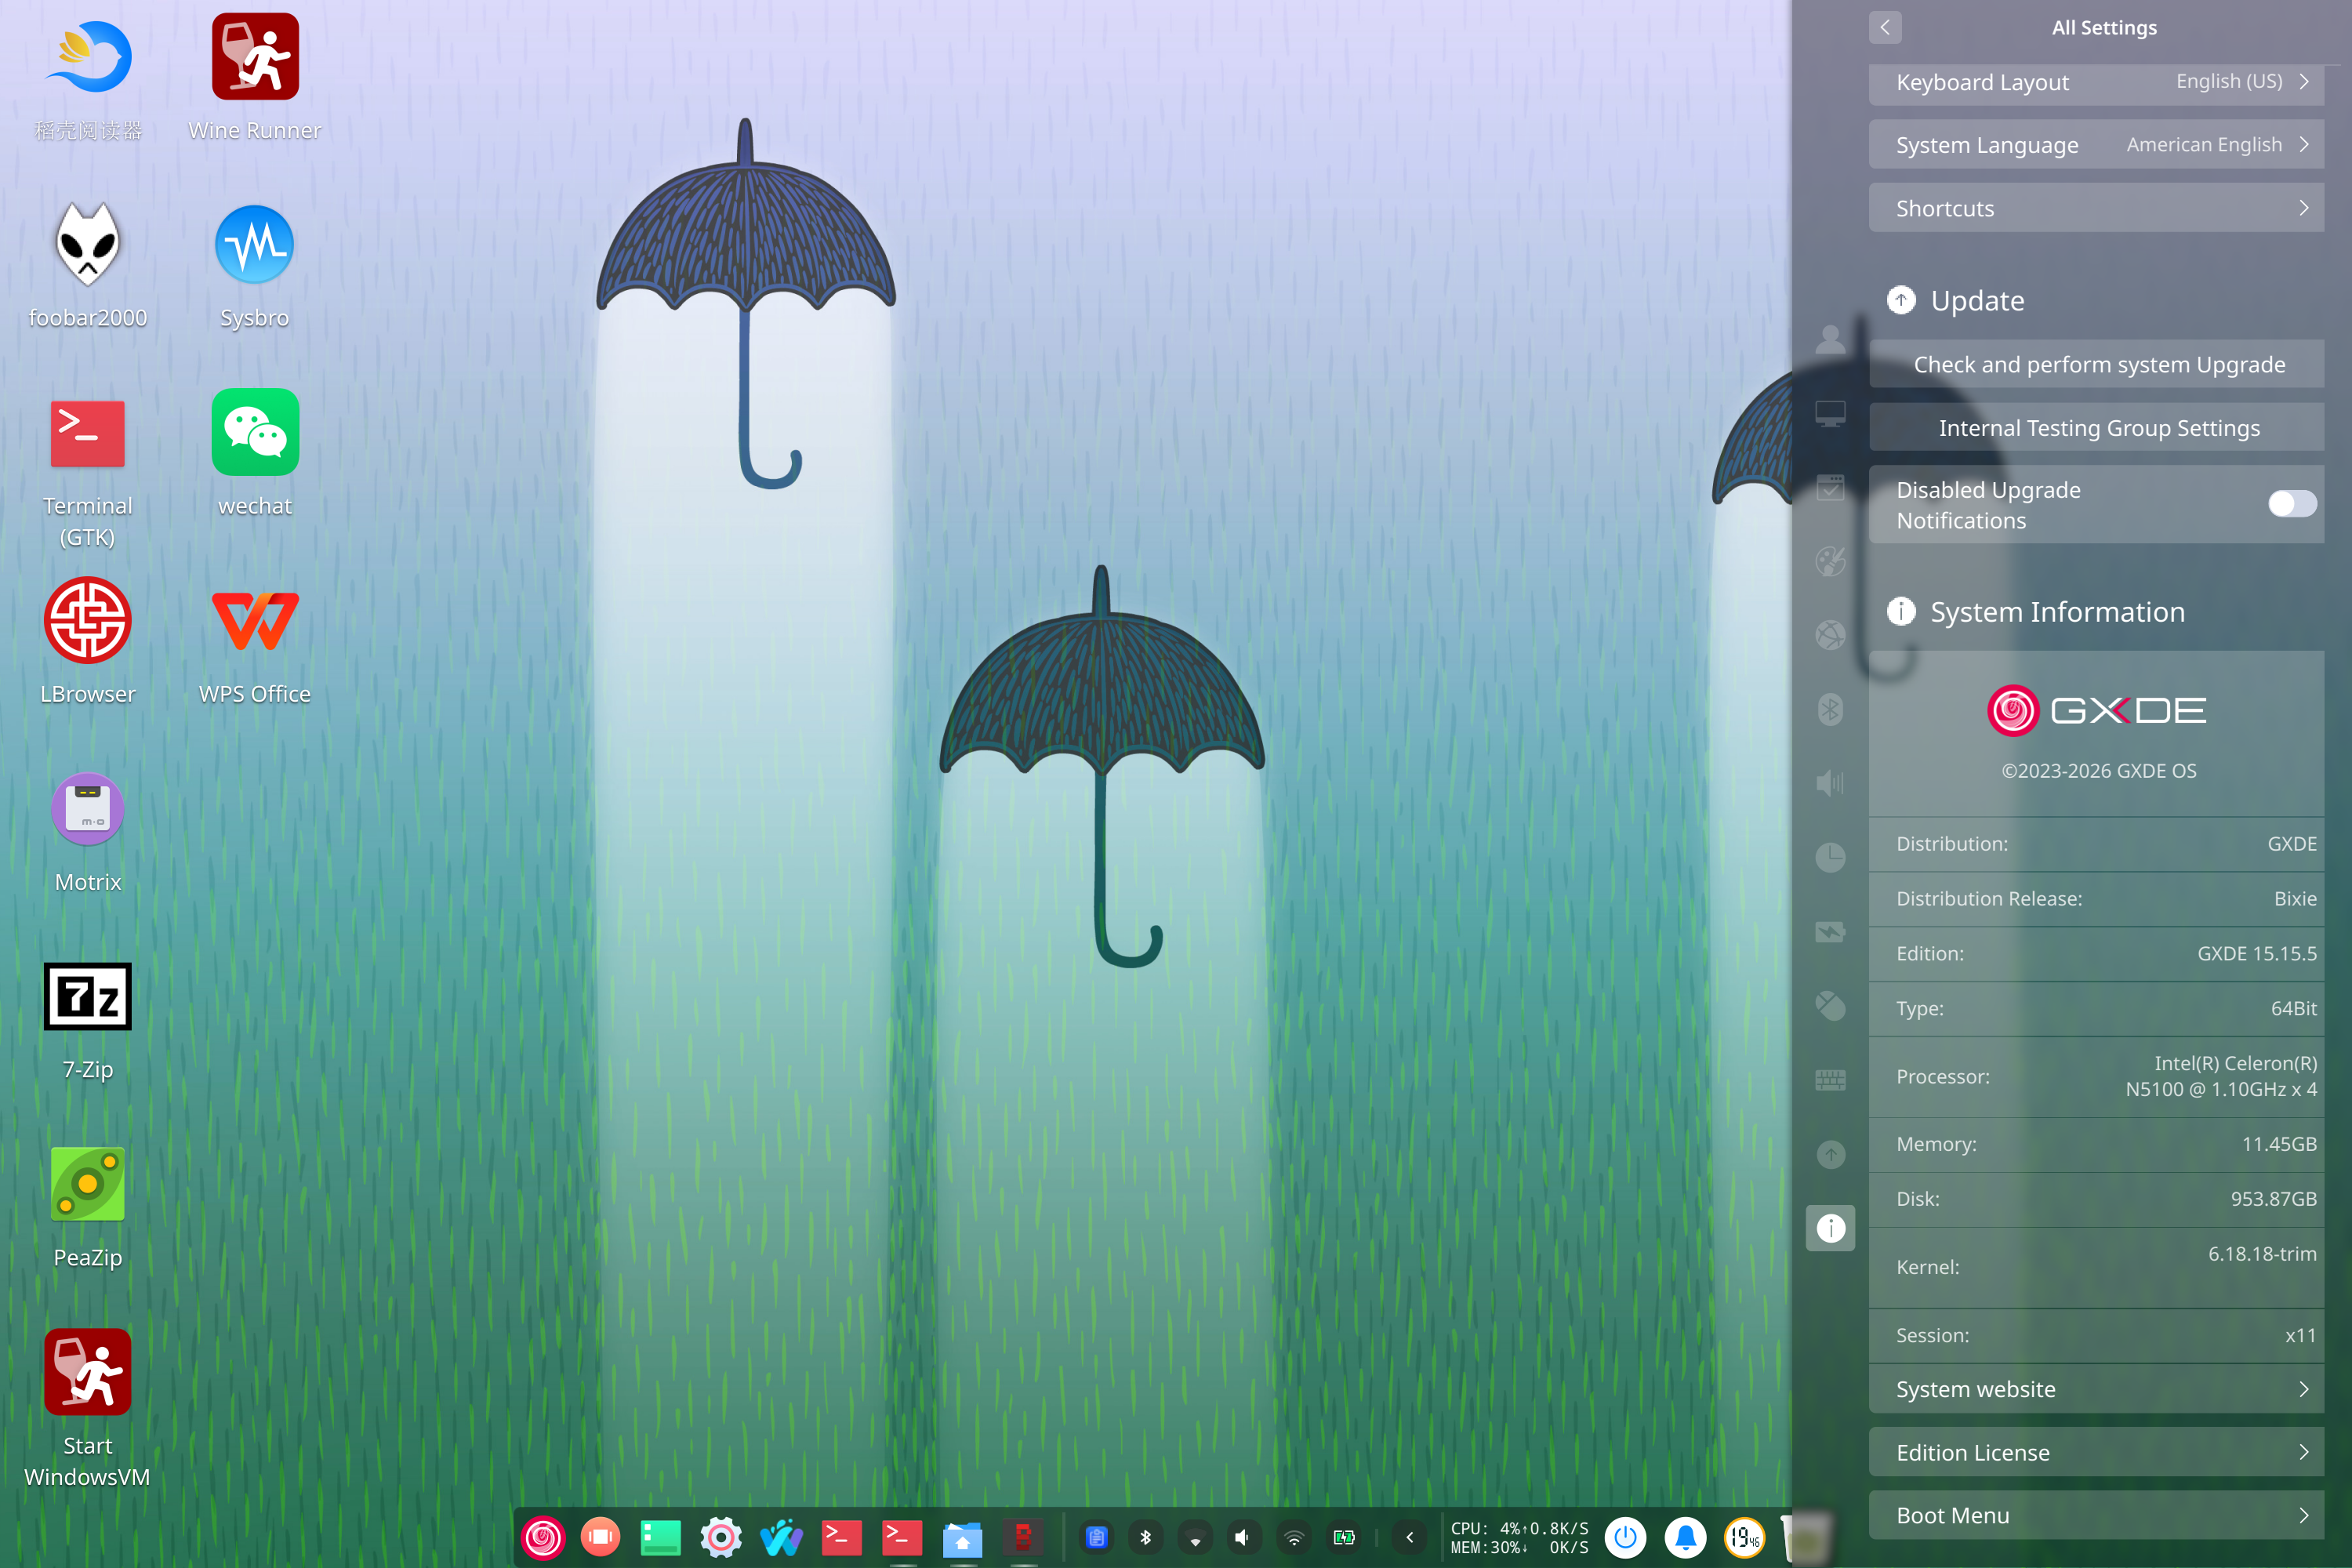Go back using the All Settings arrow
This screenshot has width=2352, height=1568.
[x=1885, y=27]
